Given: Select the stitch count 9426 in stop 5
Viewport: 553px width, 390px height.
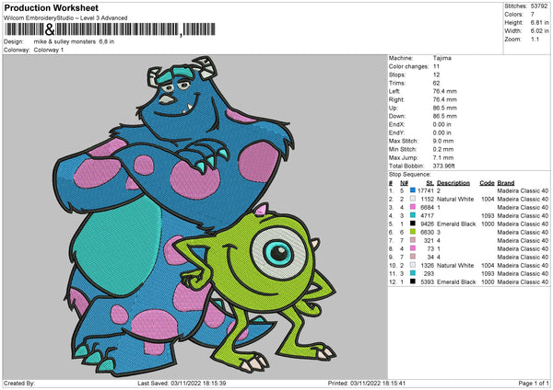Looking at the screenshot, I should [427, 224].
